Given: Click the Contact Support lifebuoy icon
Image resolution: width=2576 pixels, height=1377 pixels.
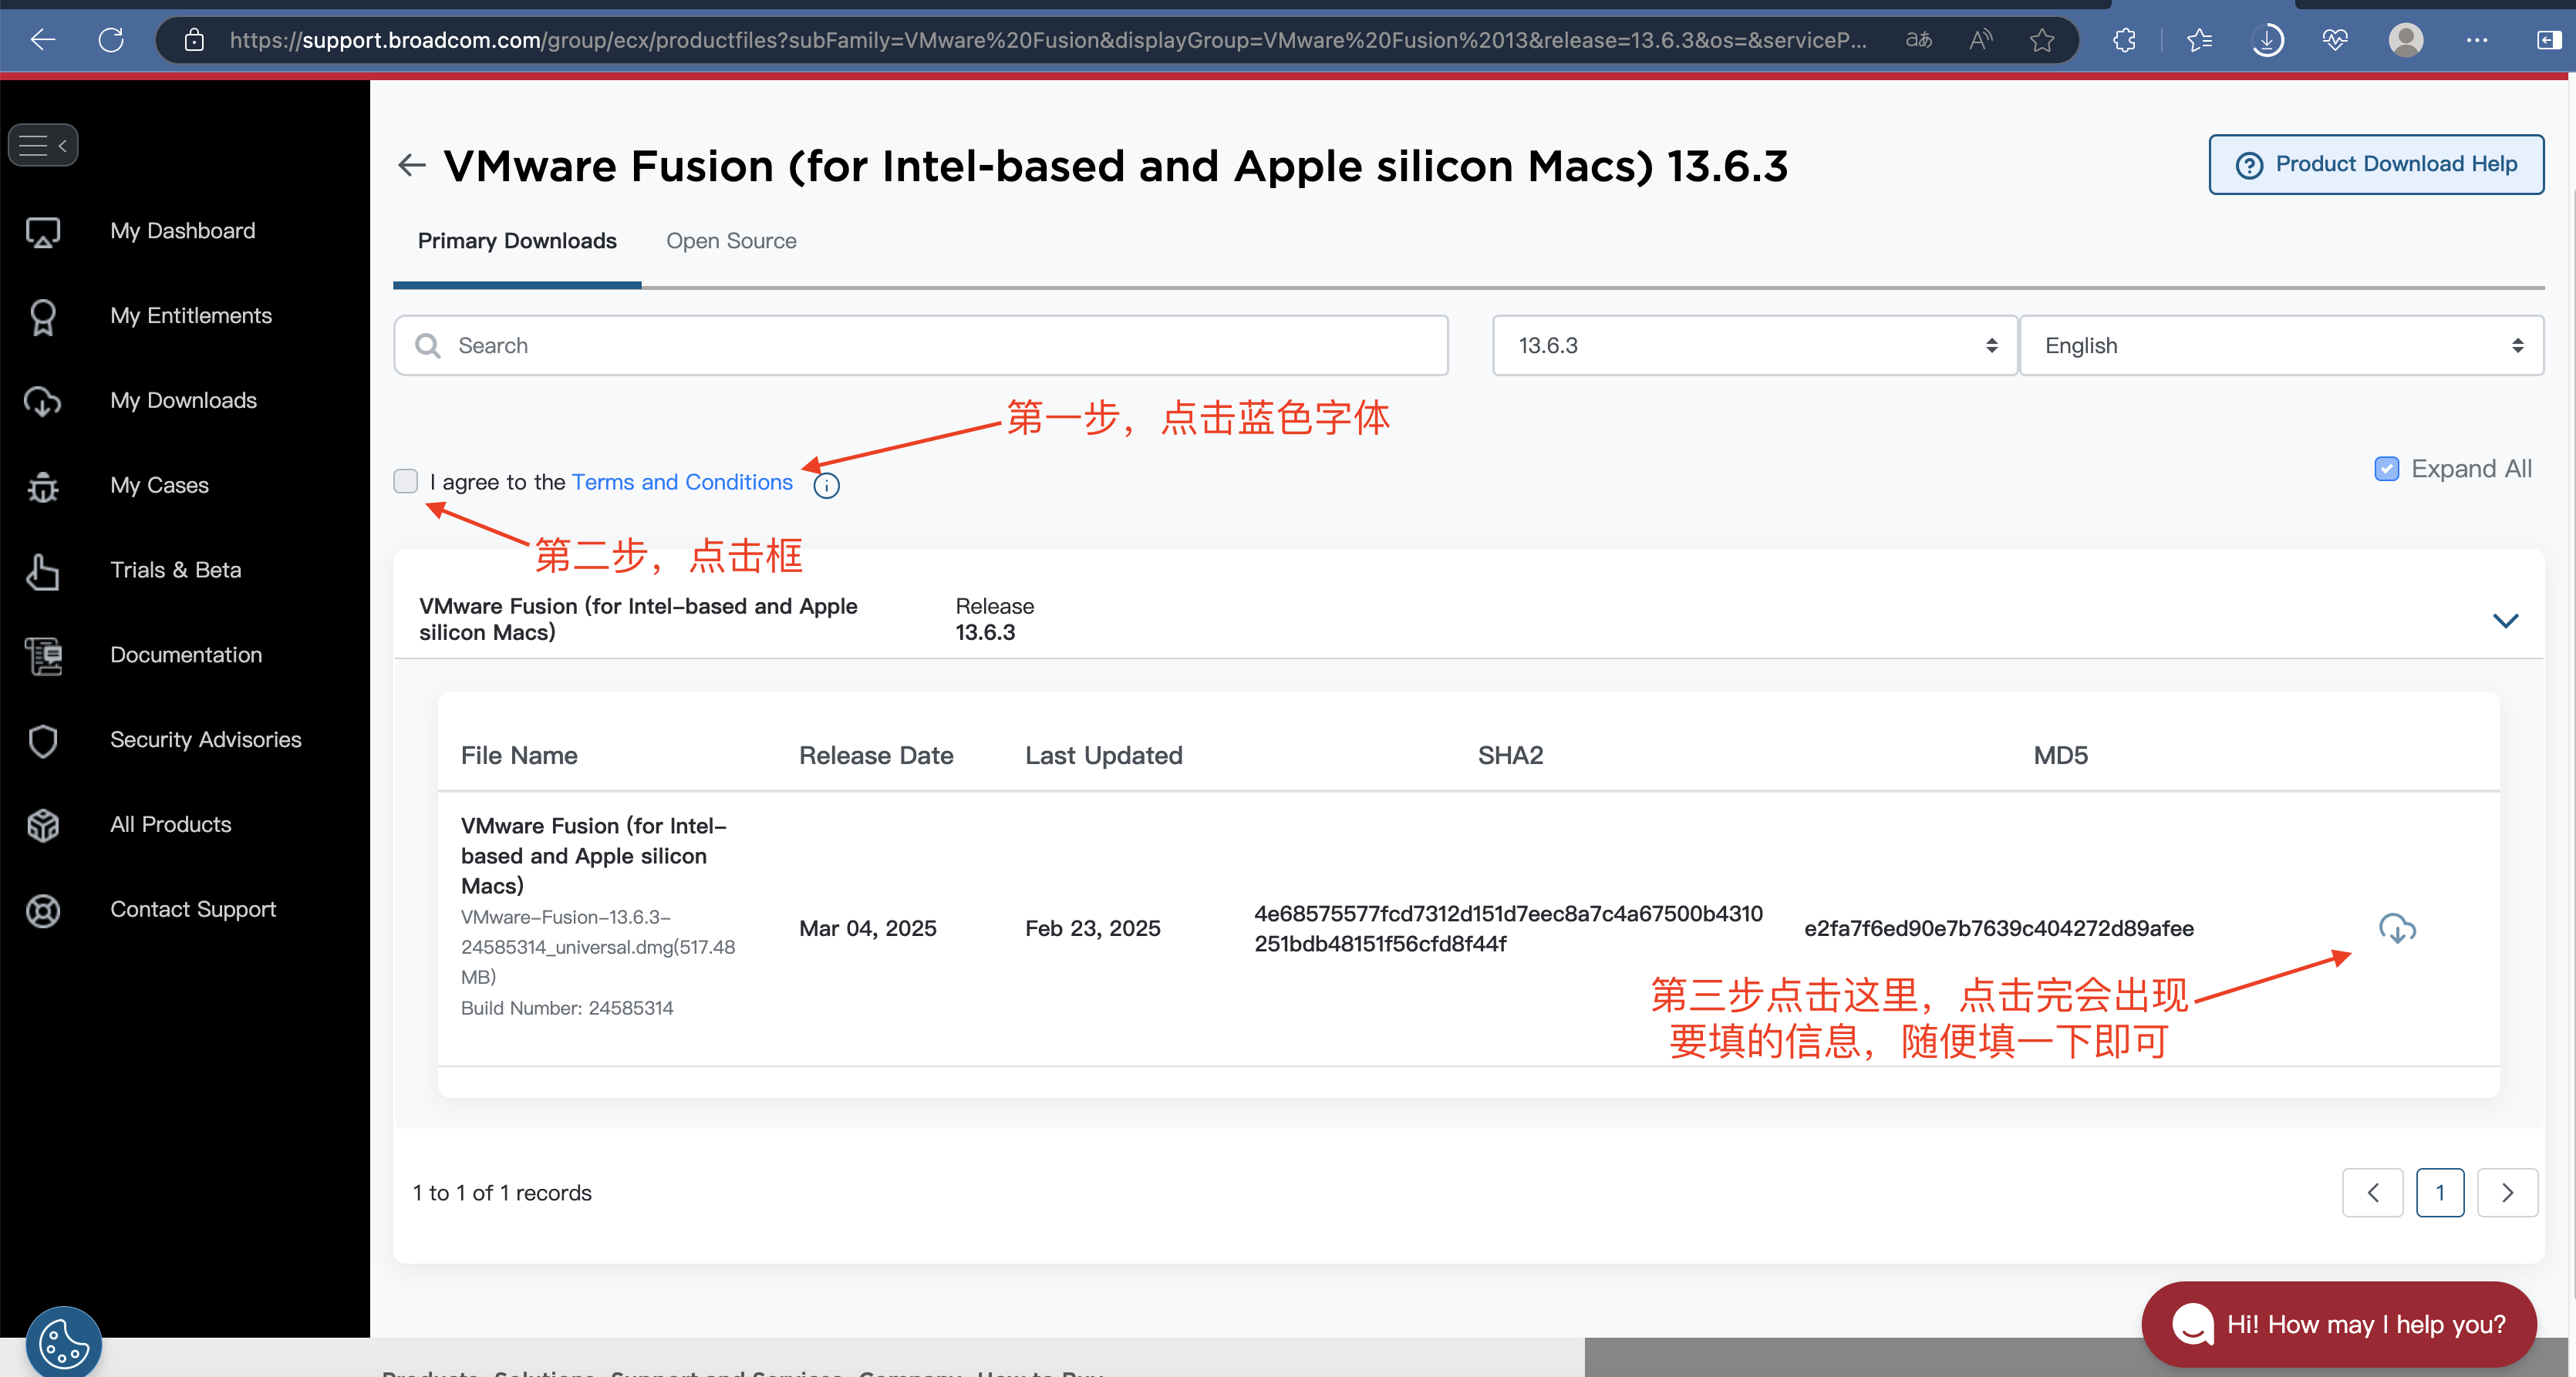Looking at the screenshot, I should 43,911.
